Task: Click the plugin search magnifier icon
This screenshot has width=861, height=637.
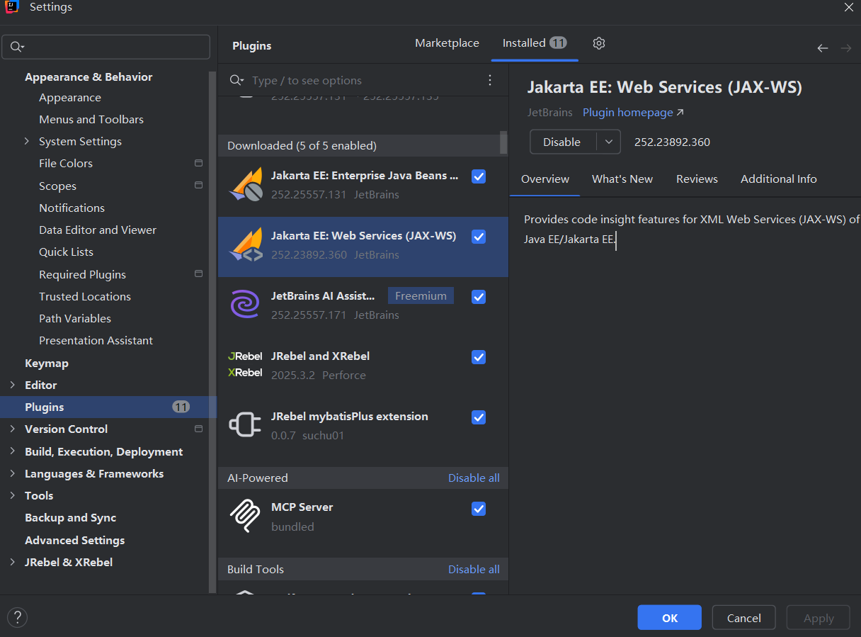Action: [236, 81]
